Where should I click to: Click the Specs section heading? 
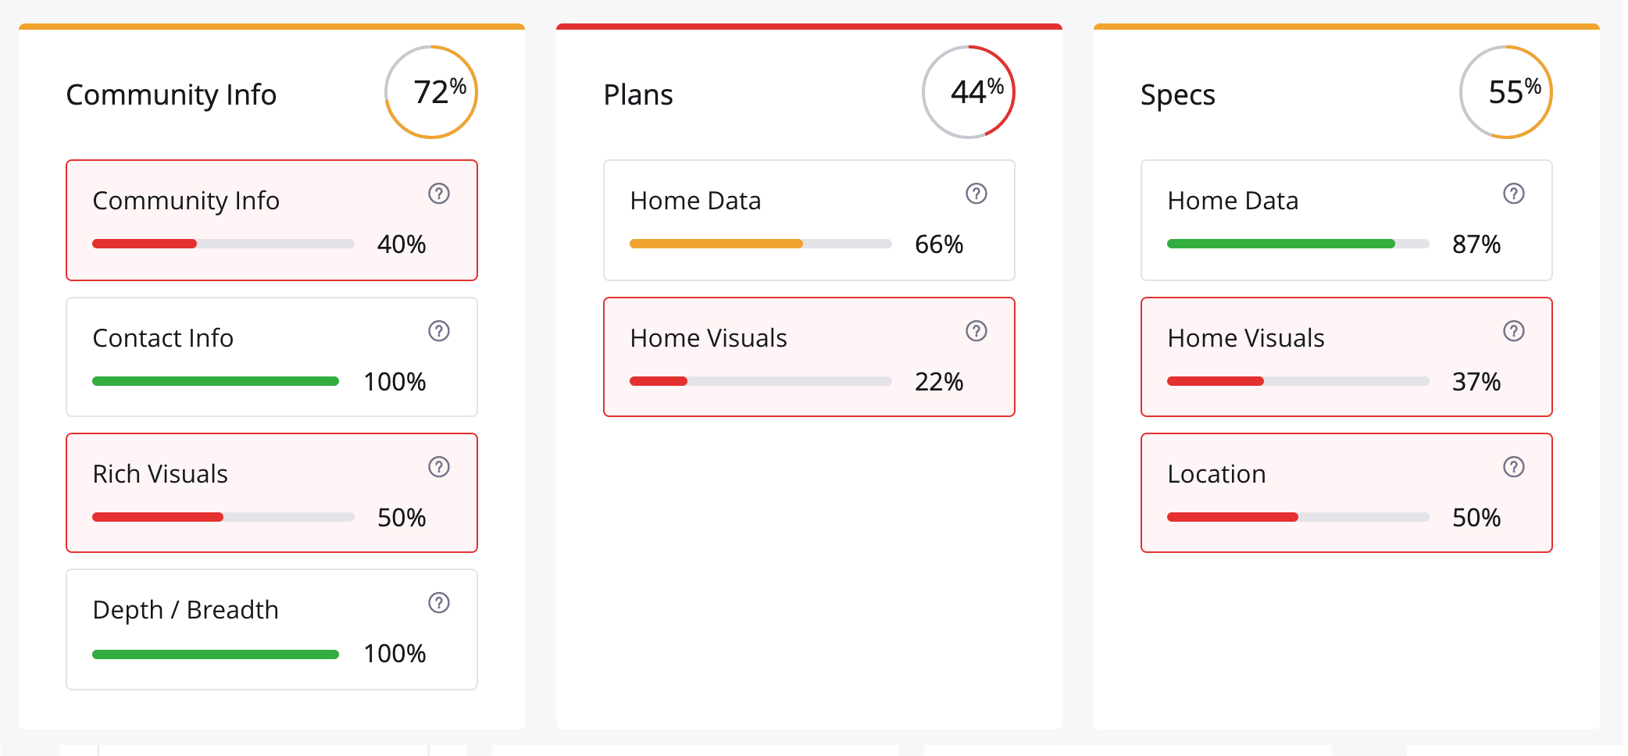(1178, 94)
